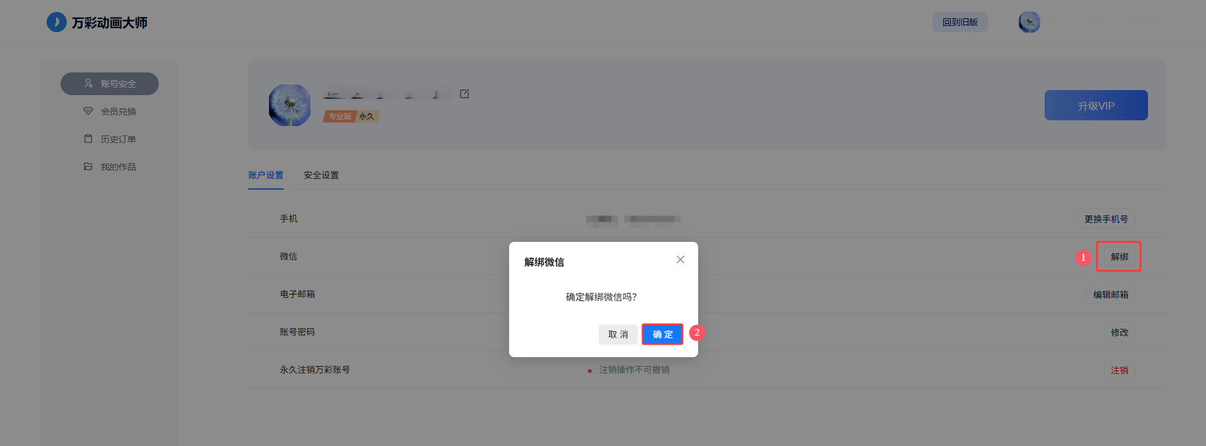The width and height of the screenshot is (1206, 446).
Task: Click 解绑 in the 微信 row
Action: coord(1119,257)
